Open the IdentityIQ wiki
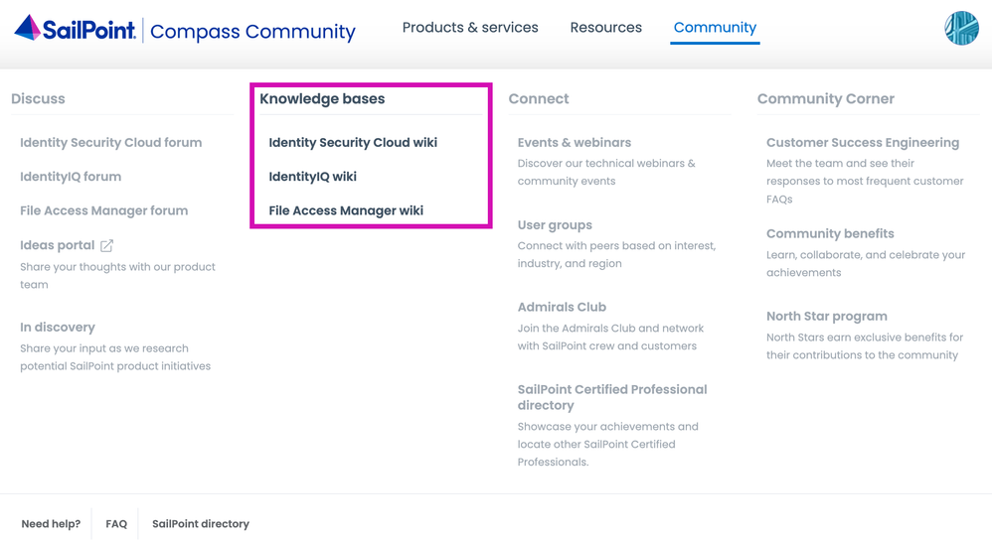This screenshot has width=992, height=542. click(x=312, y=177)
